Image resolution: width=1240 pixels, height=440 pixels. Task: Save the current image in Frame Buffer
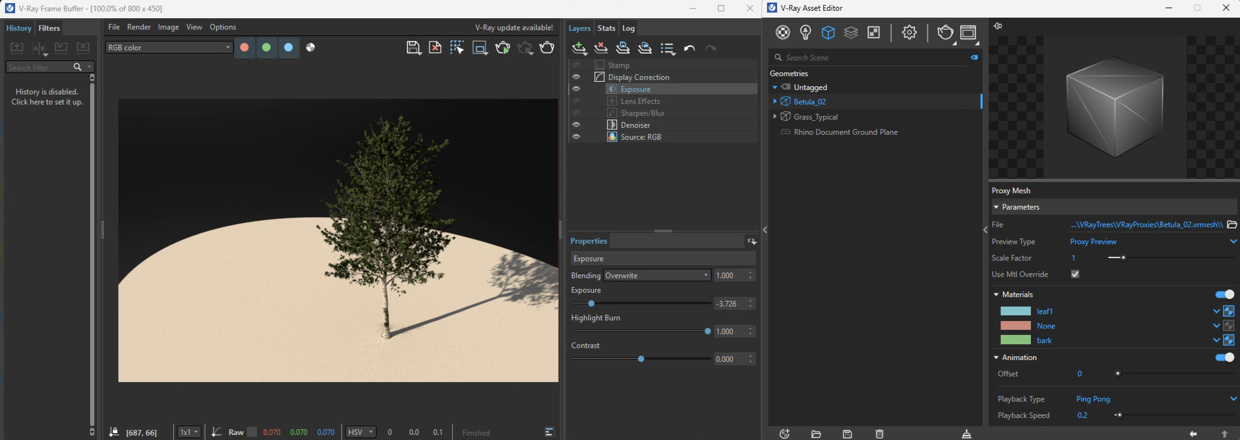pos(412,47)
